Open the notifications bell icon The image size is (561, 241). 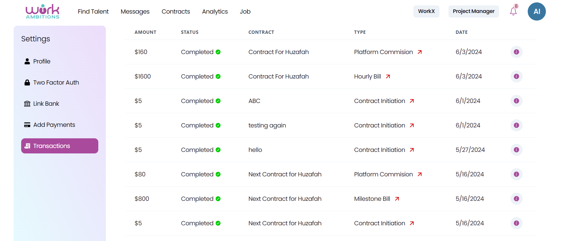point(513,11)
